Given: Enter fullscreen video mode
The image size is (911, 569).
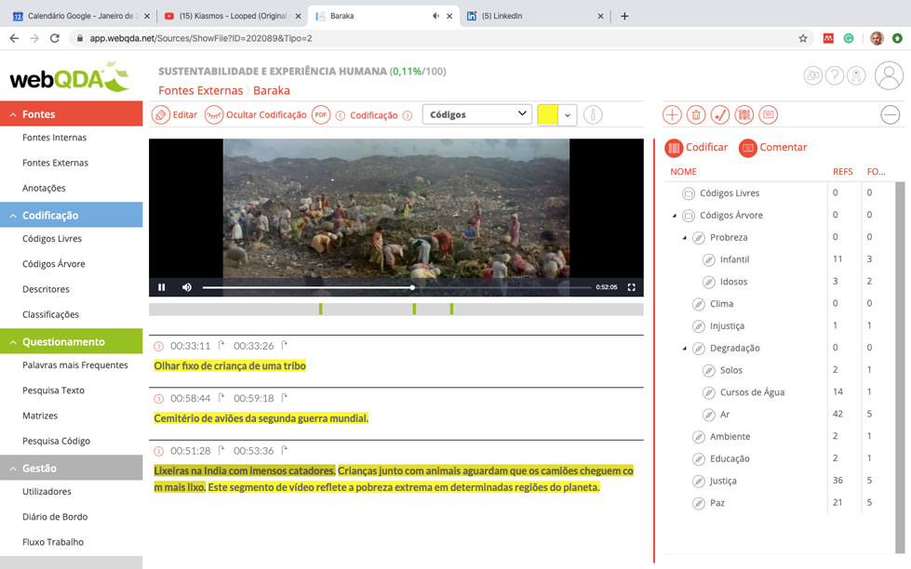Looking at the screenshot, I should (632, 286).
